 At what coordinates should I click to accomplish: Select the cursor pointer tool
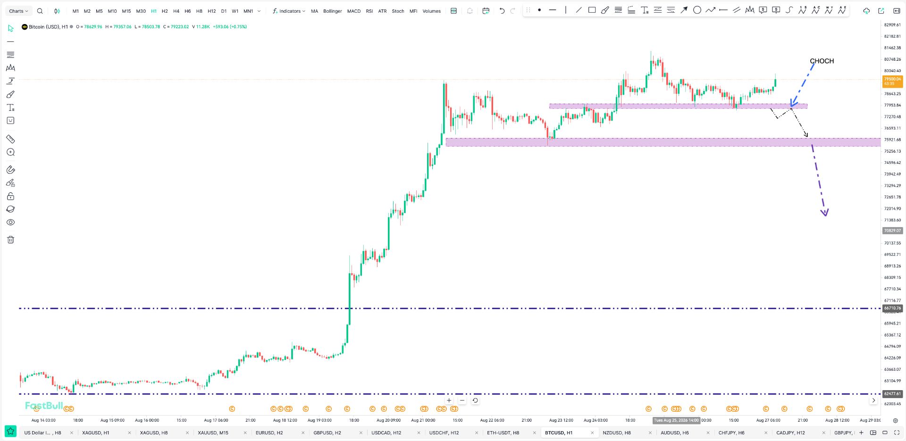tap(10, 29)
